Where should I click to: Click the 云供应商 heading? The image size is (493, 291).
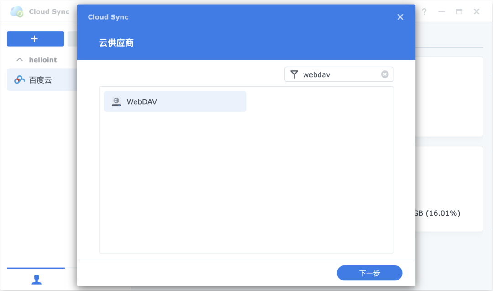(116, 43)
